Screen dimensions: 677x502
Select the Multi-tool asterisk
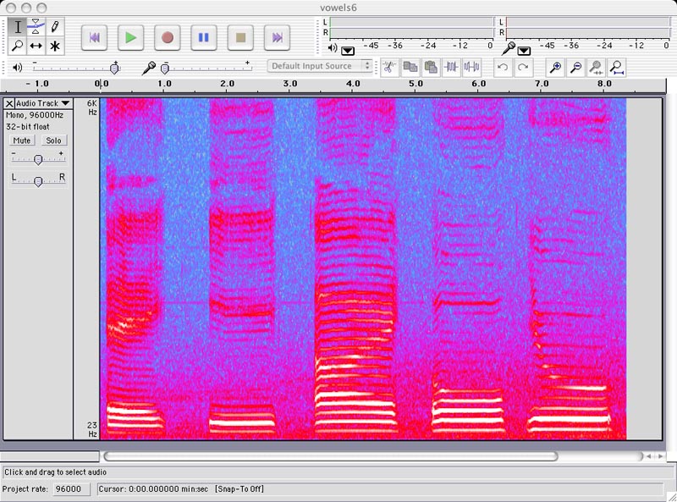click(55, 46)
